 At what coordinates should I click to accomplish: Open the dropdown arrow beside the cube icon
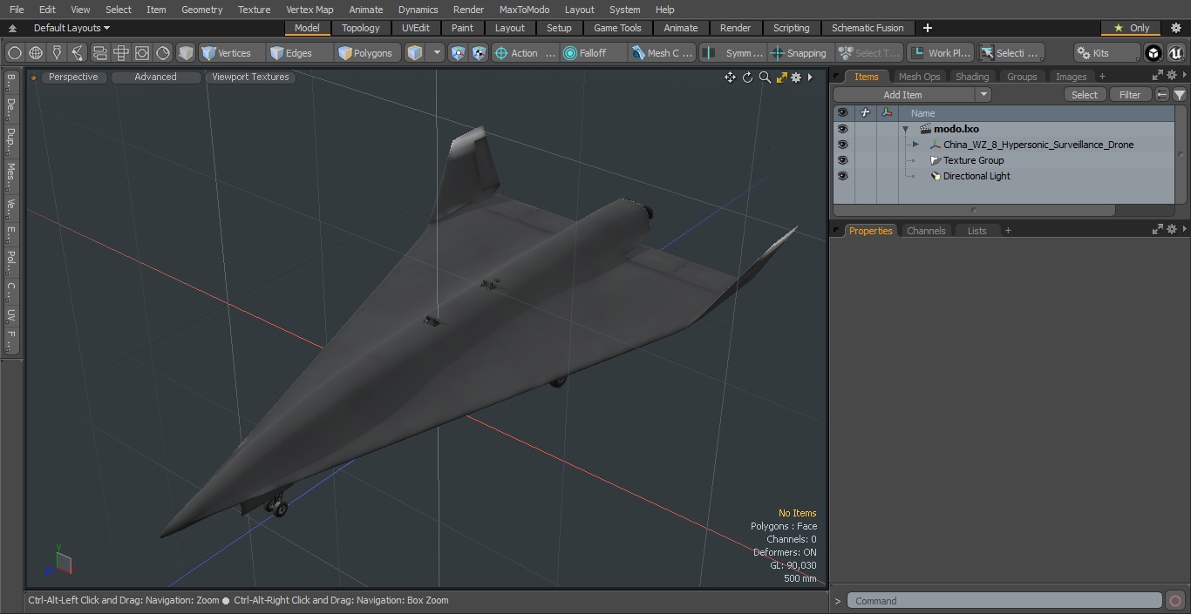point(437,53)
